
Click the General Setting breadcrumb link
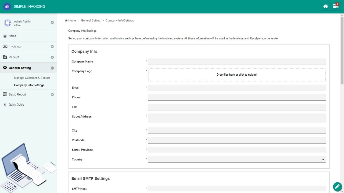click(91, 20)
